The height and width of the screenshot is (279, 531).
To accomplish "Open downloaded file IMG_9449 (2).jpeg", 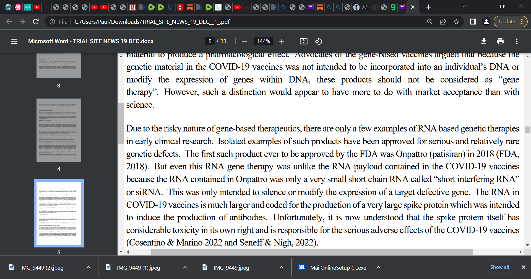I will click(x=41, y=268).
